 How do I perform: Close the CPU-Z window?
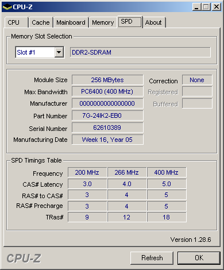(217, 7)
